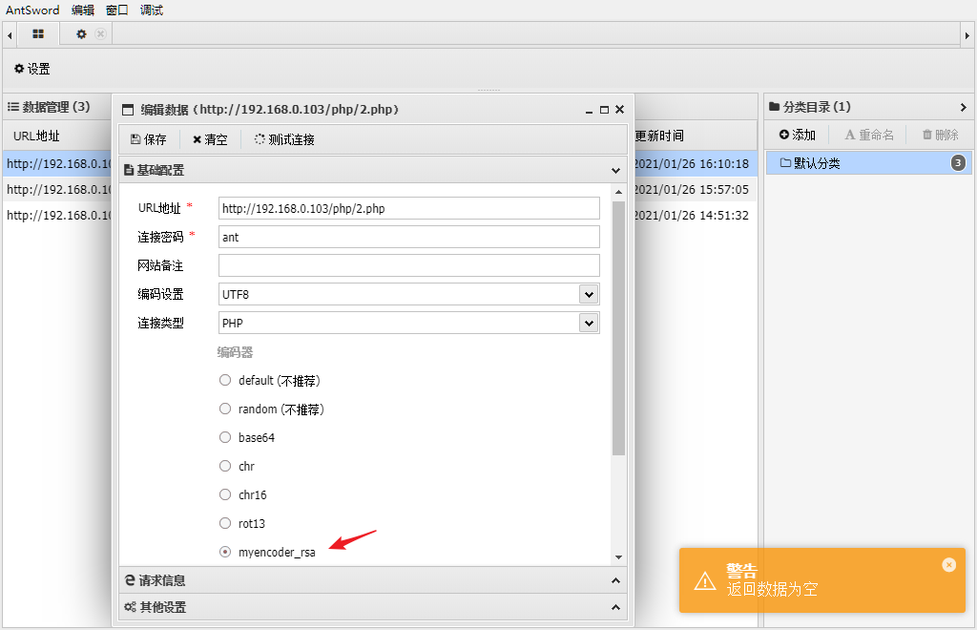Viewport: 977px width, 630px height.
Task: Focus the 连接密码 input field
Action: tap(408, 237)
